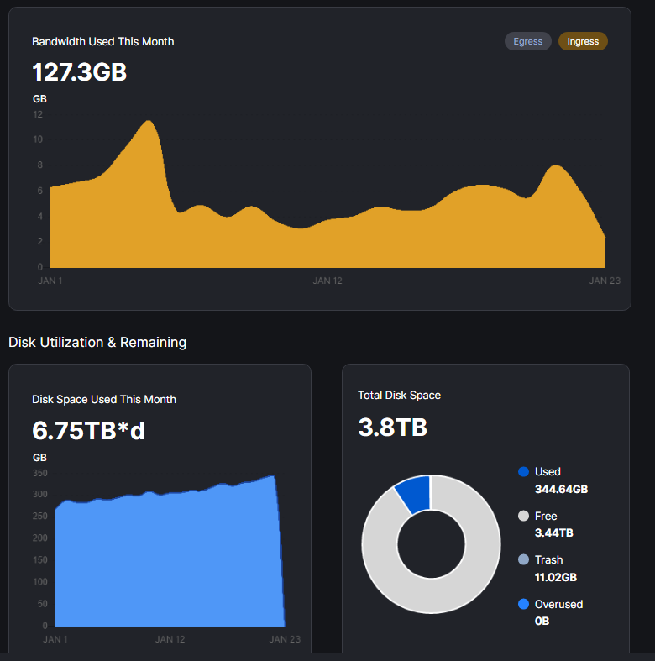Click JAN 1 label on disk space chart
Screen dimensions: 655x661
pyautogui.click(x=55, y=639)
